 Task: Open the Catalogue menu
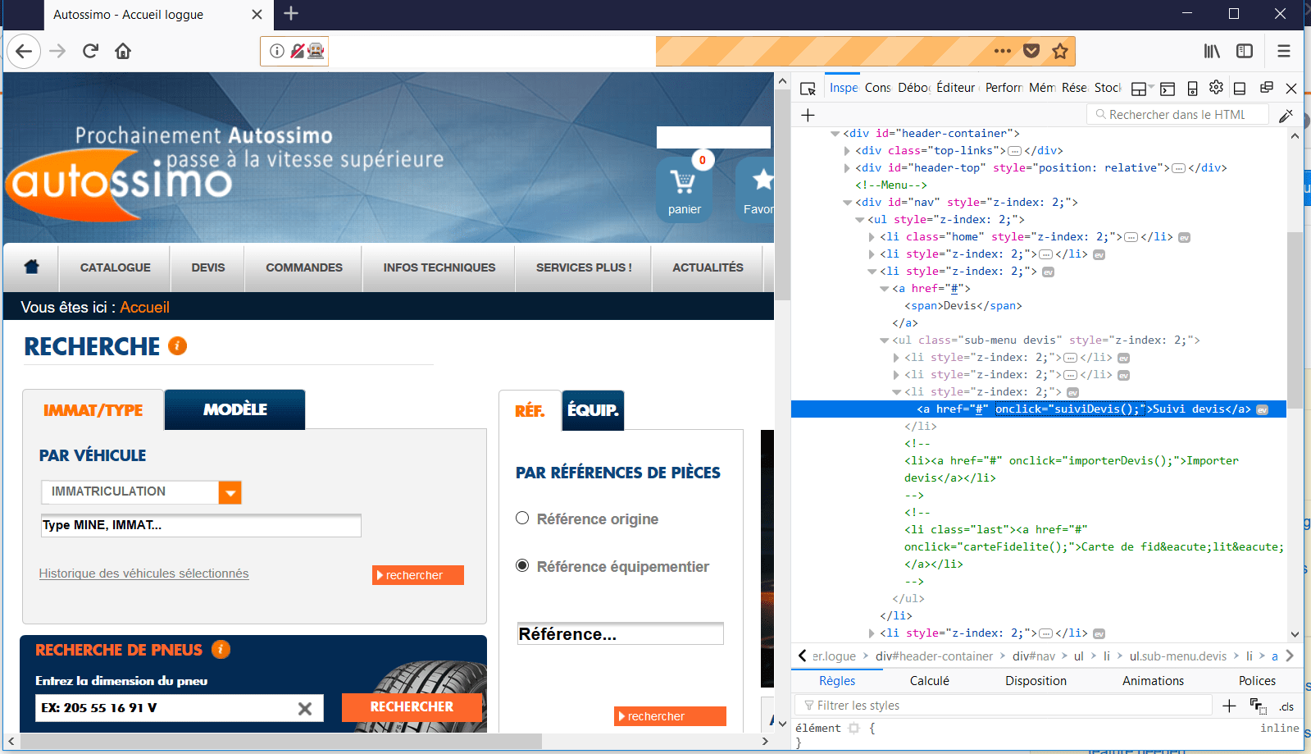pyautogui.click(x=116, y=267)
